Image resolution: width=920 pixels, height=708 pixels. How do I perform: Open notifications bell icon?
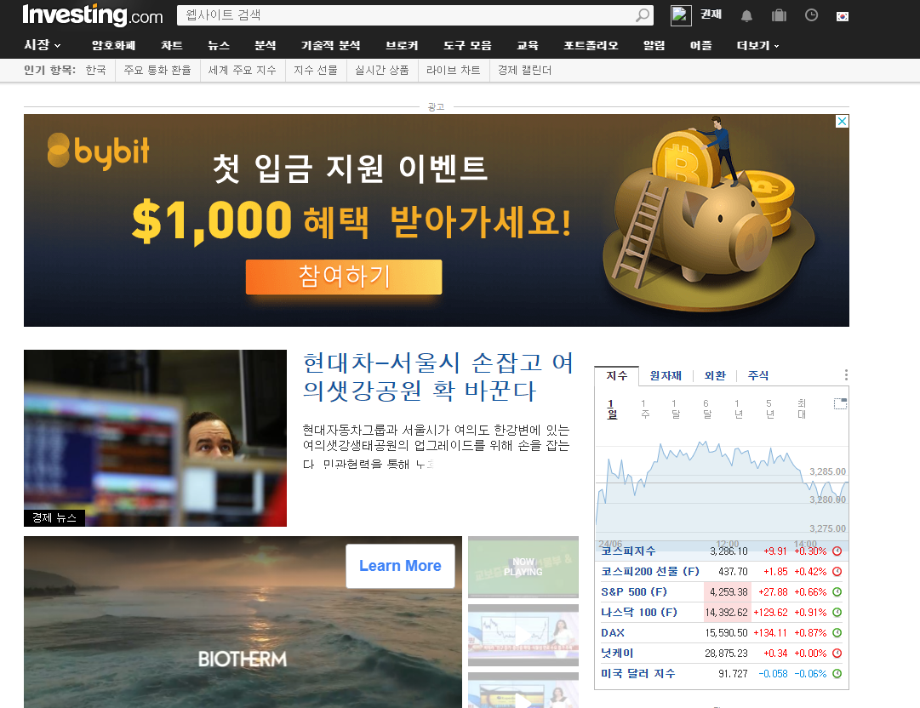(x=746, y=16)
